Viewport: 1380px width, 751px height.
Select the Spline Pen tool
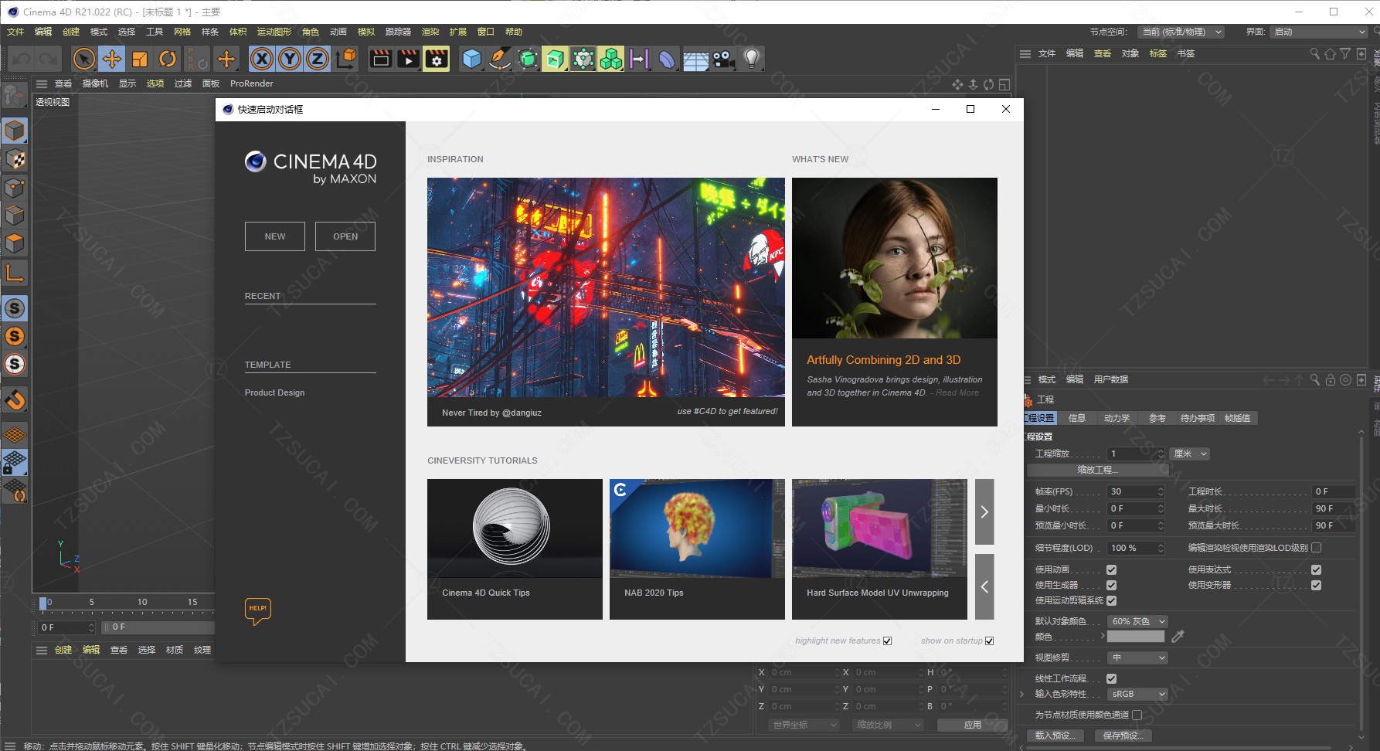point(500,59)
